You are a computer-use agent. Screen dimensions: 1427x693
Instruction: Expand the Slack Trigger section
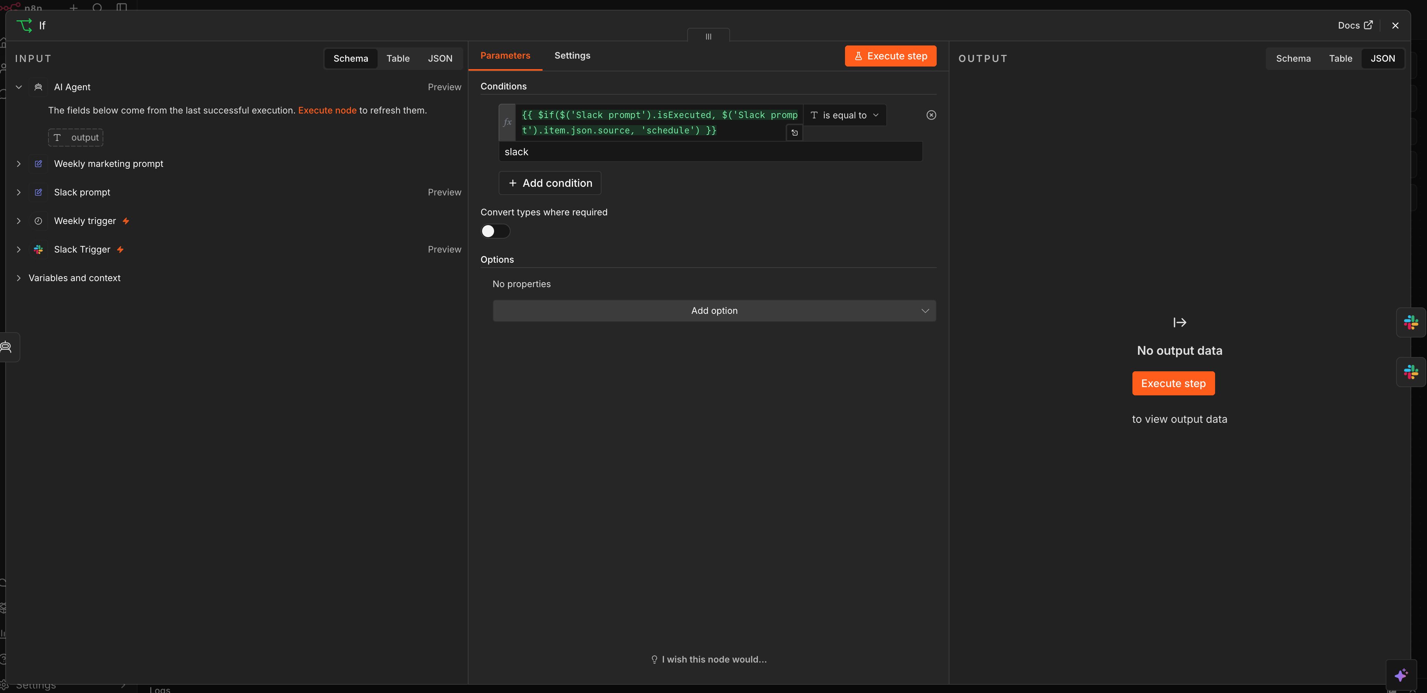19,250
